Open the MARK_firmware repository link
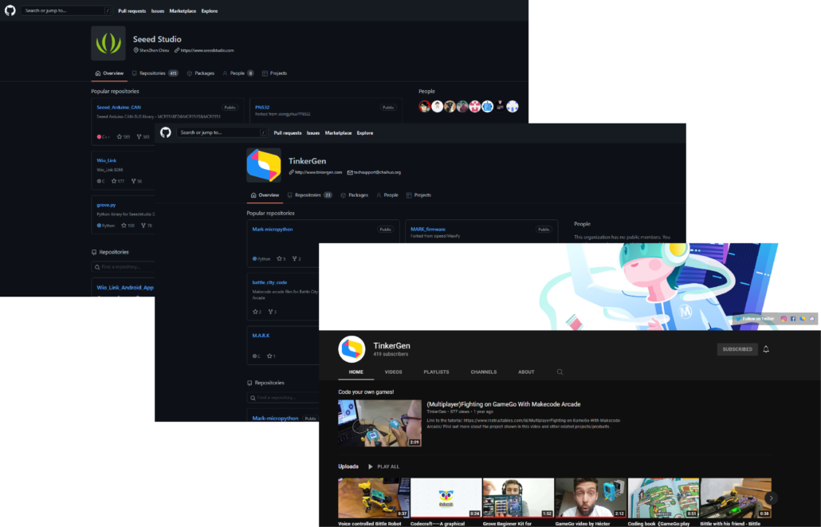The height and width of the screenshot is (527, 821). coord(428,229)
